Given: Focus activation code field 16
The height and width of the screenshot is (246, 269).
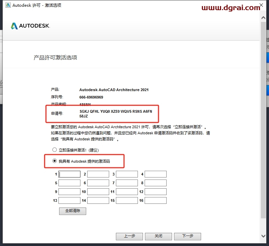Looking at the screenshot, I should click(x=155, y=200).
